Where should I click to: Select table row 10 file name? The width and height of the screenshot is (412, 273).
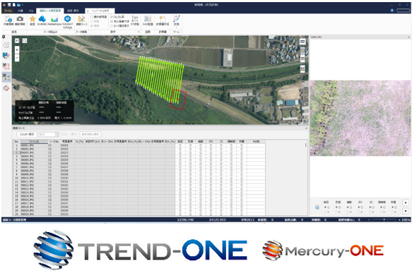tap(28, 178)
